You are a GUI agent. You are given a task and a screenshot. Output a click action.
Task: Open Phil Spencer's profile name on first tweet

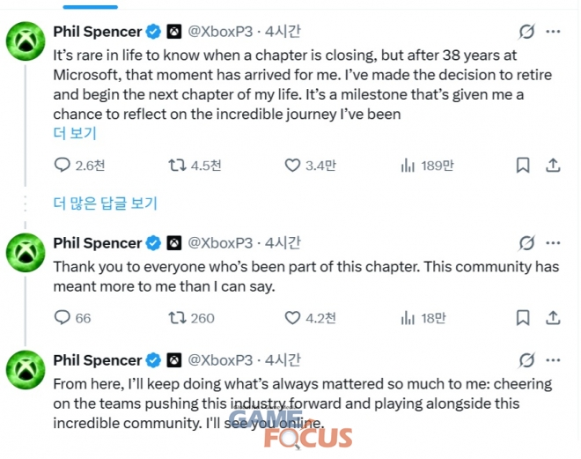click(97, 32)
